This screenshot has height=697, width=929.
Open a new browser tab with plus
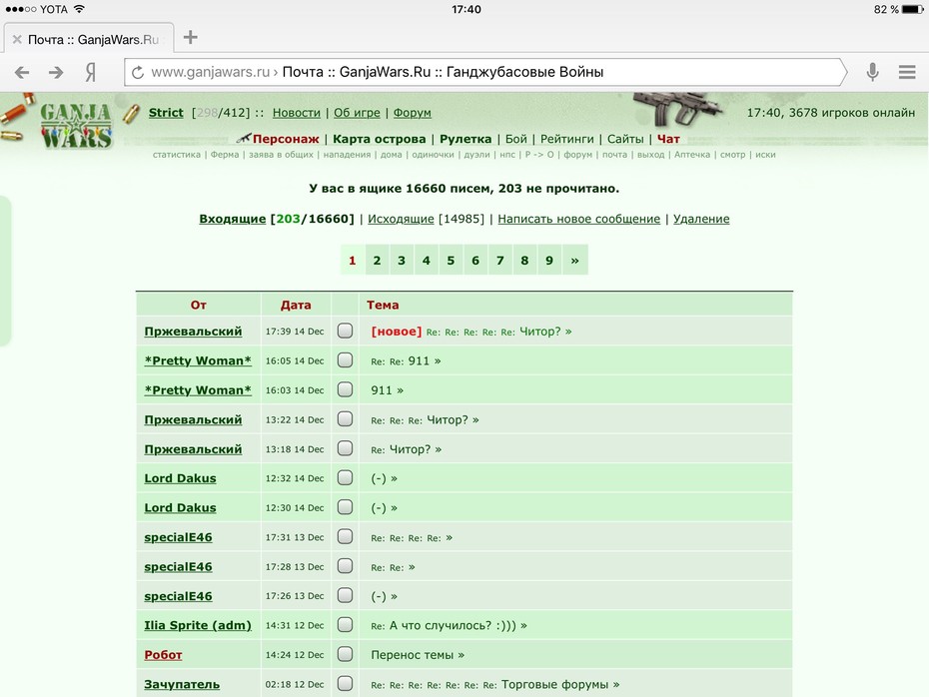point(190,37)
